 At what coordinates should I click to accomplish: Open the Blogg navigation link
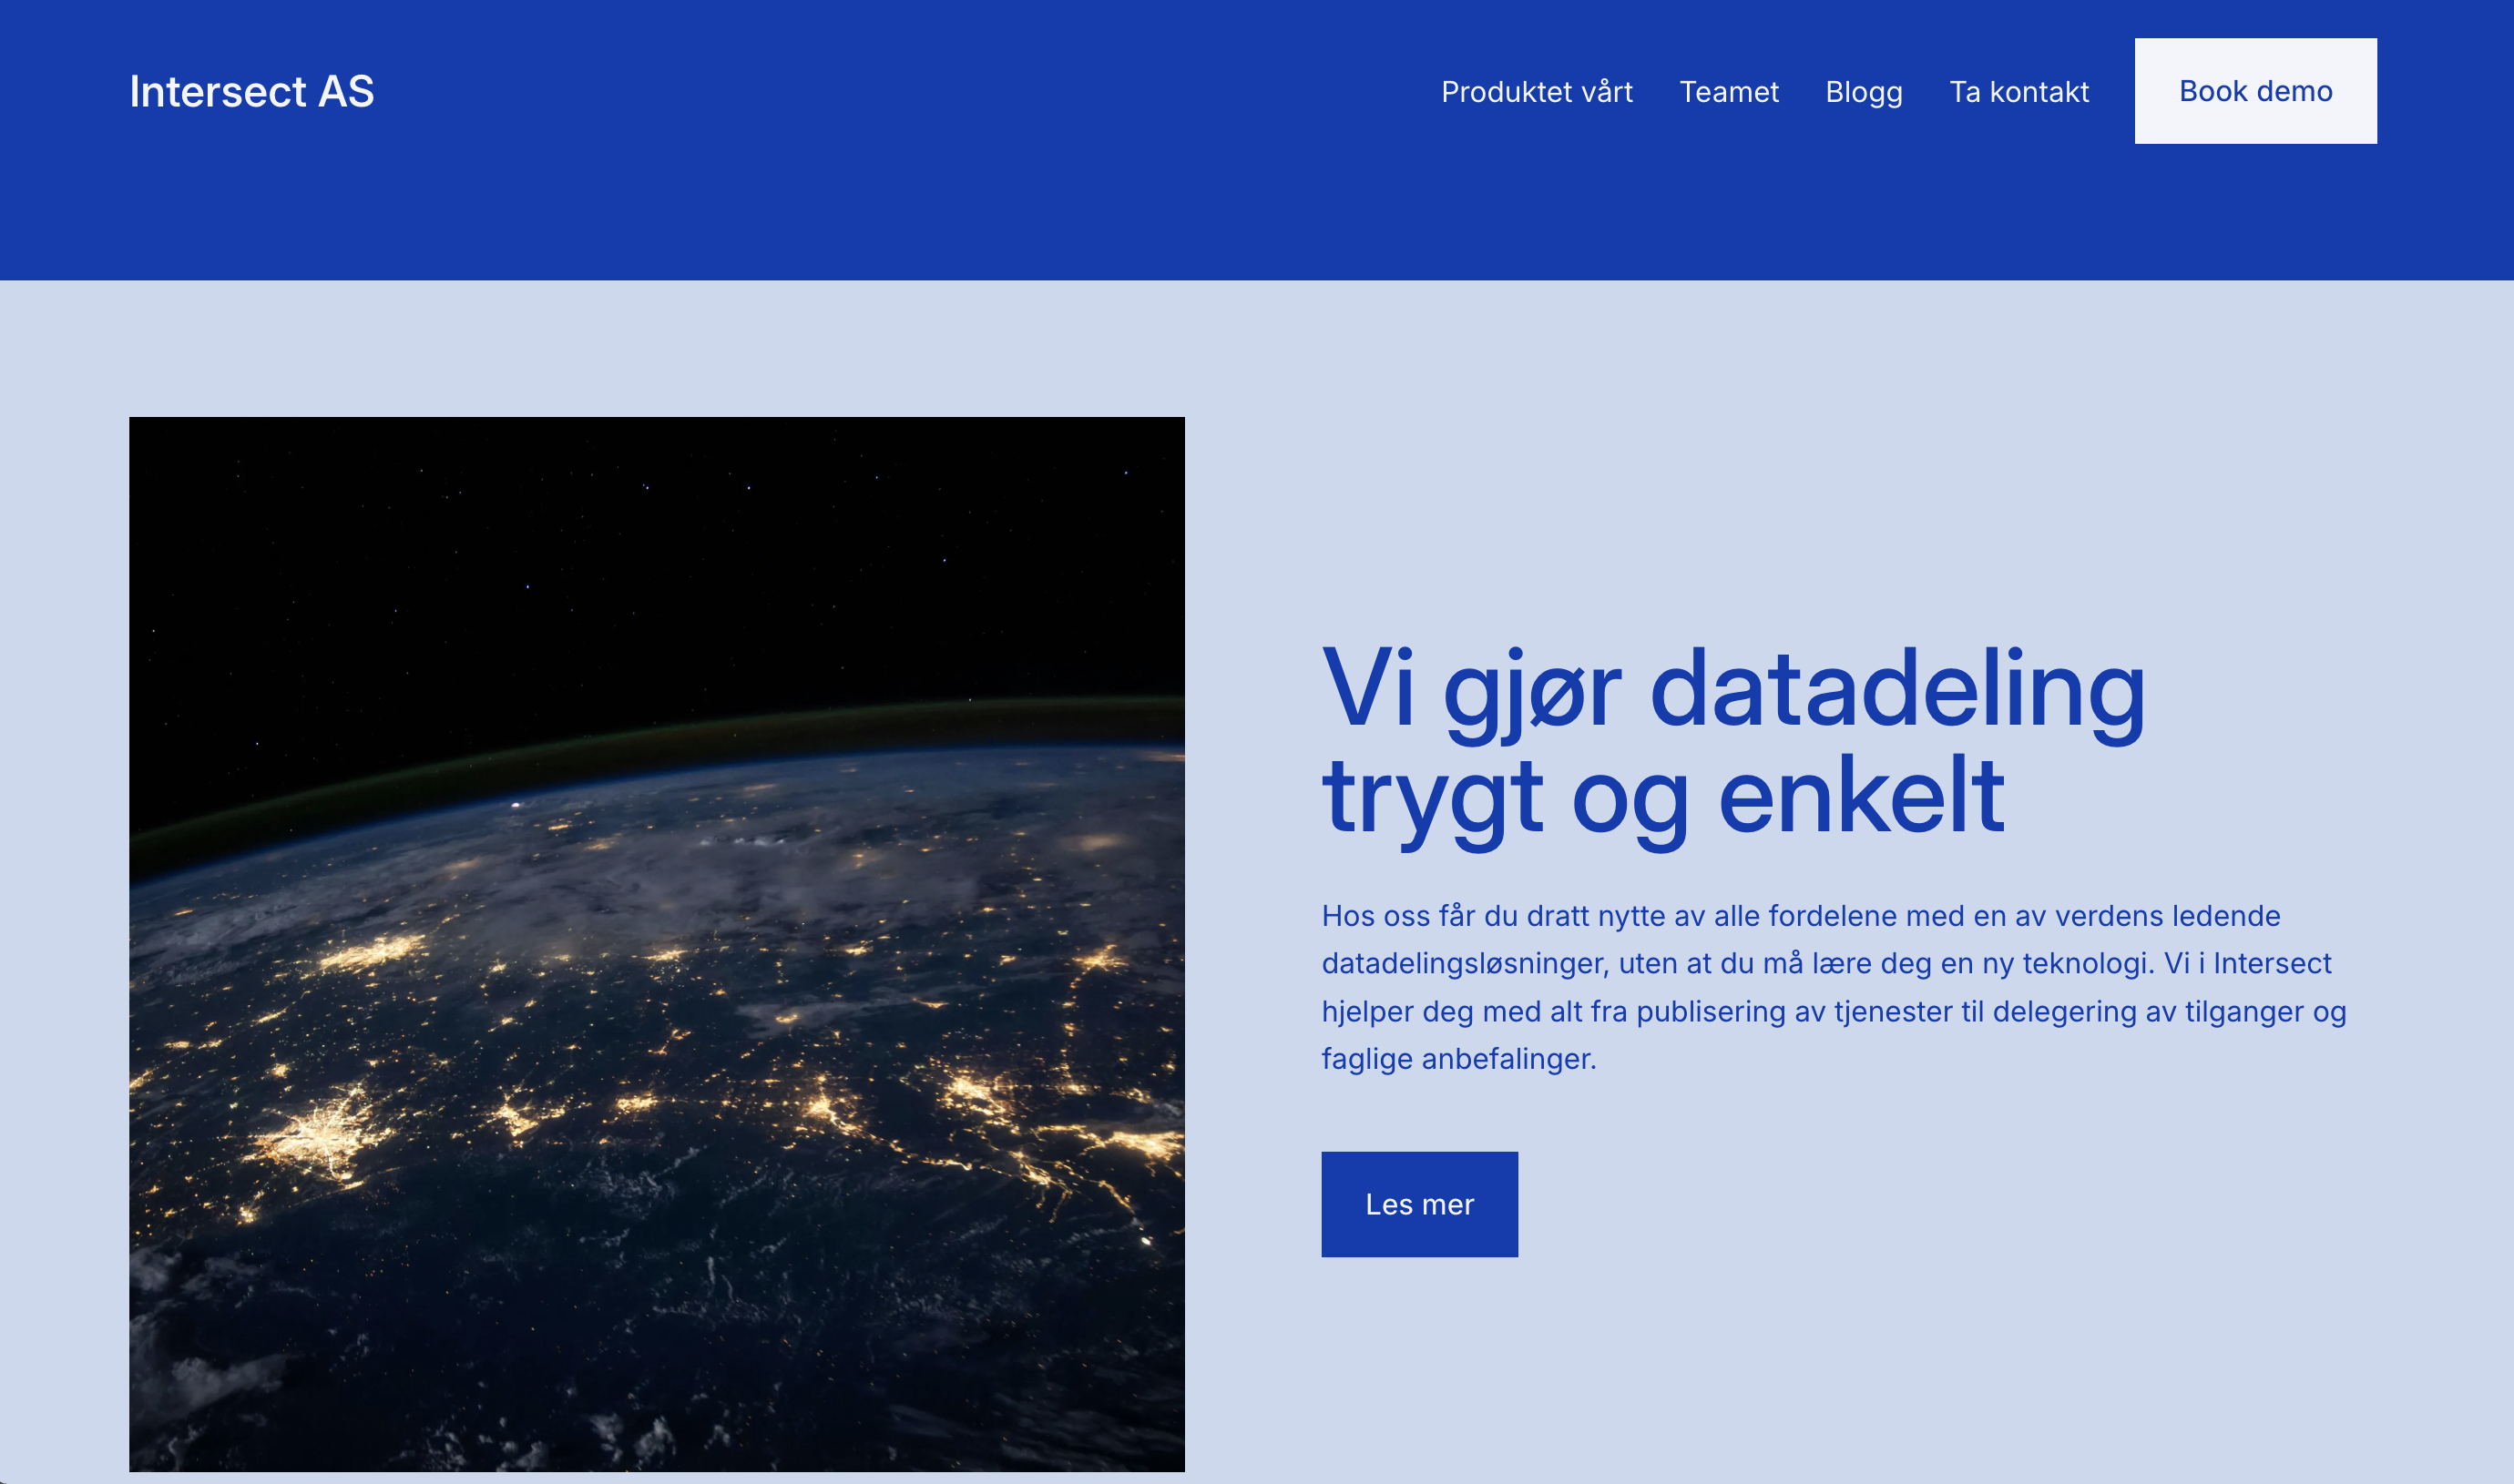click(x=1864, y=91)
